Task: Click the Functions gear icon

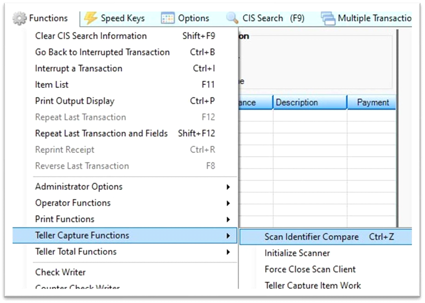Action: pos(19,18)
